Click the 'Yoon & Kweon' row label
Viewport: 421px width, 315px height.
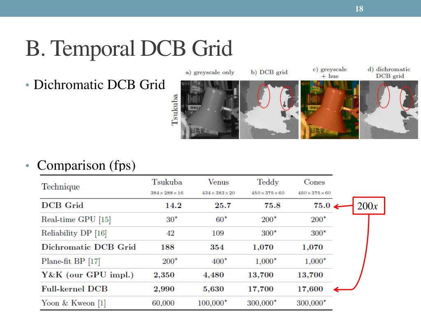coord(68,303)
